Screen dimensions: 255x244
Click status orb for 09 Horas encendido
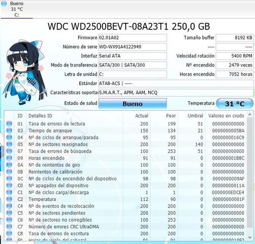[9, 158]
